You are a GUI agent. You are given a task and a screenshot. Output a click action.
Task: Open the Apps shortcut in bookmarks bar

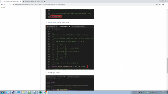(3, 7)
